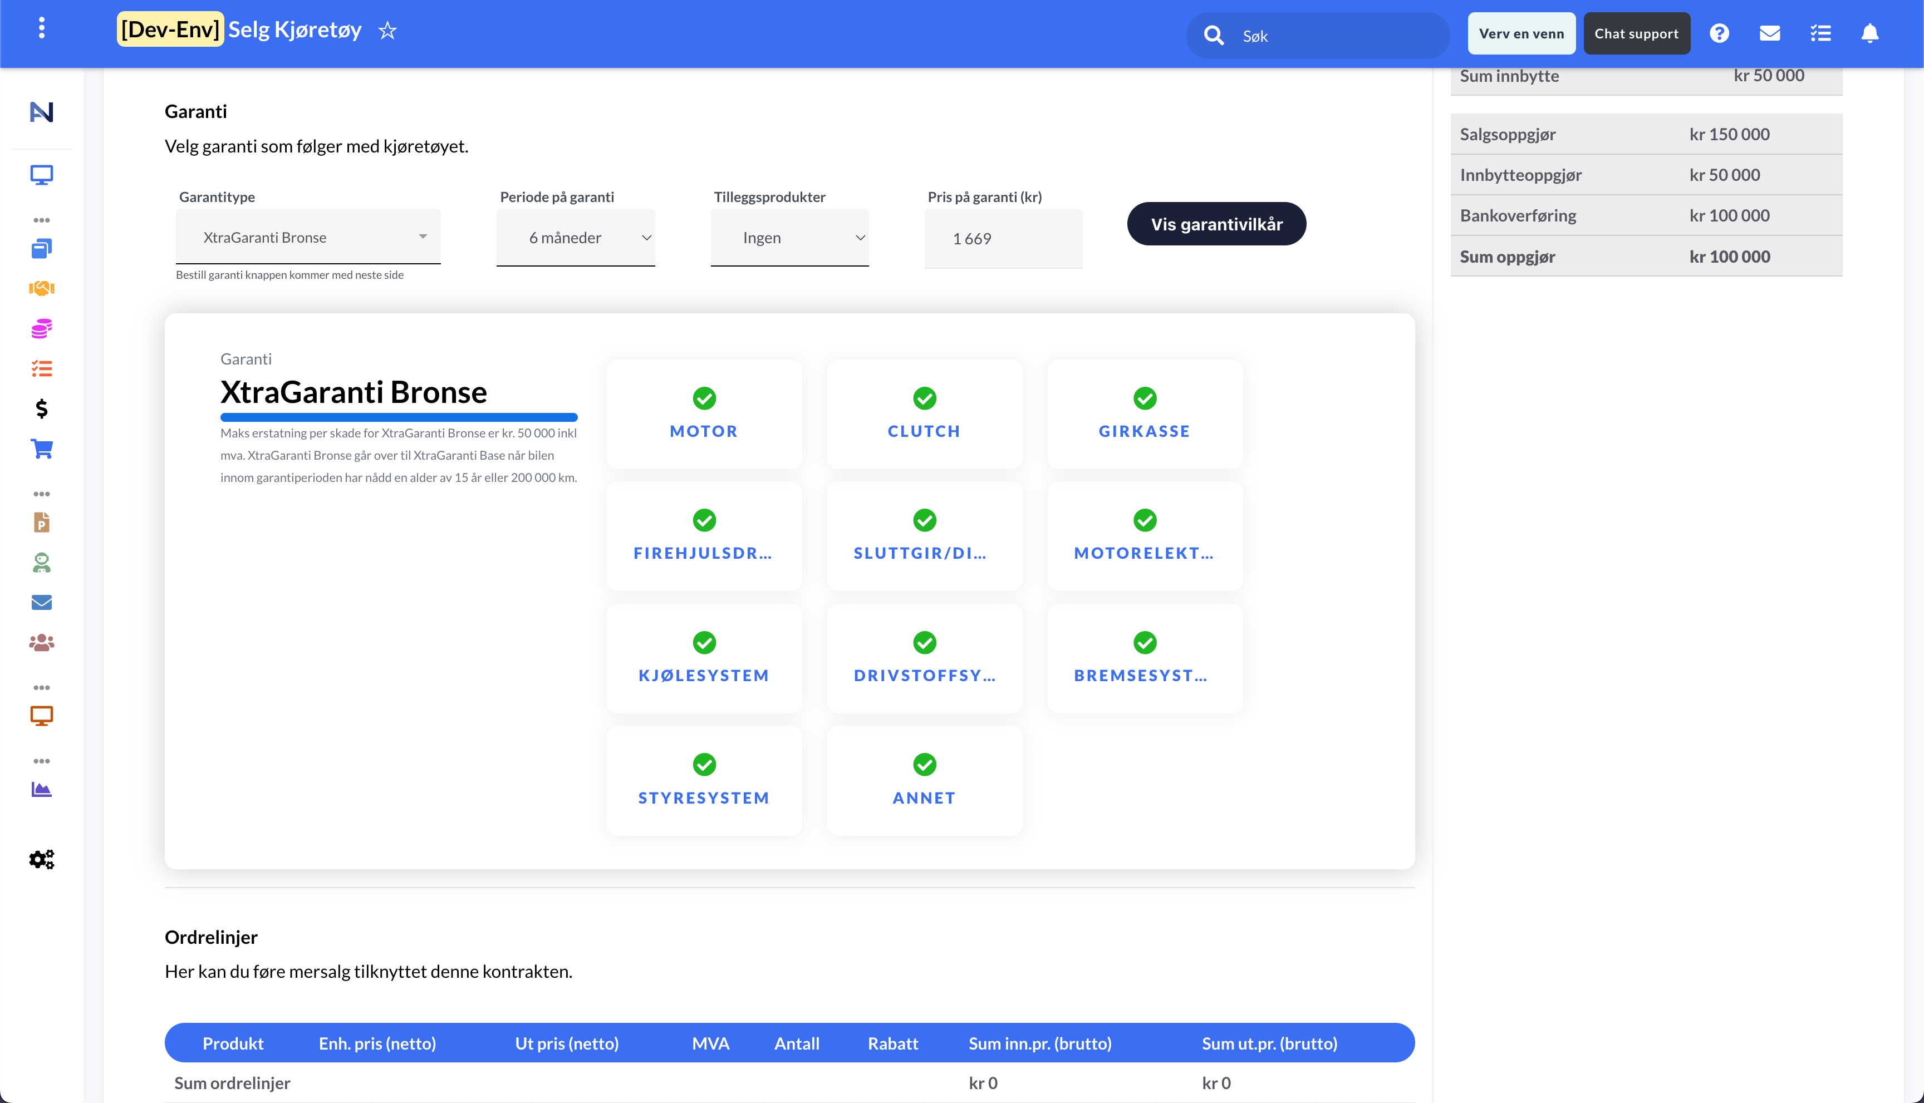This screenshot has height=1103, width=1924.
Task: Click the Vis garantivilkår button
Action: pyautogui.click(x=1216, y=224)
